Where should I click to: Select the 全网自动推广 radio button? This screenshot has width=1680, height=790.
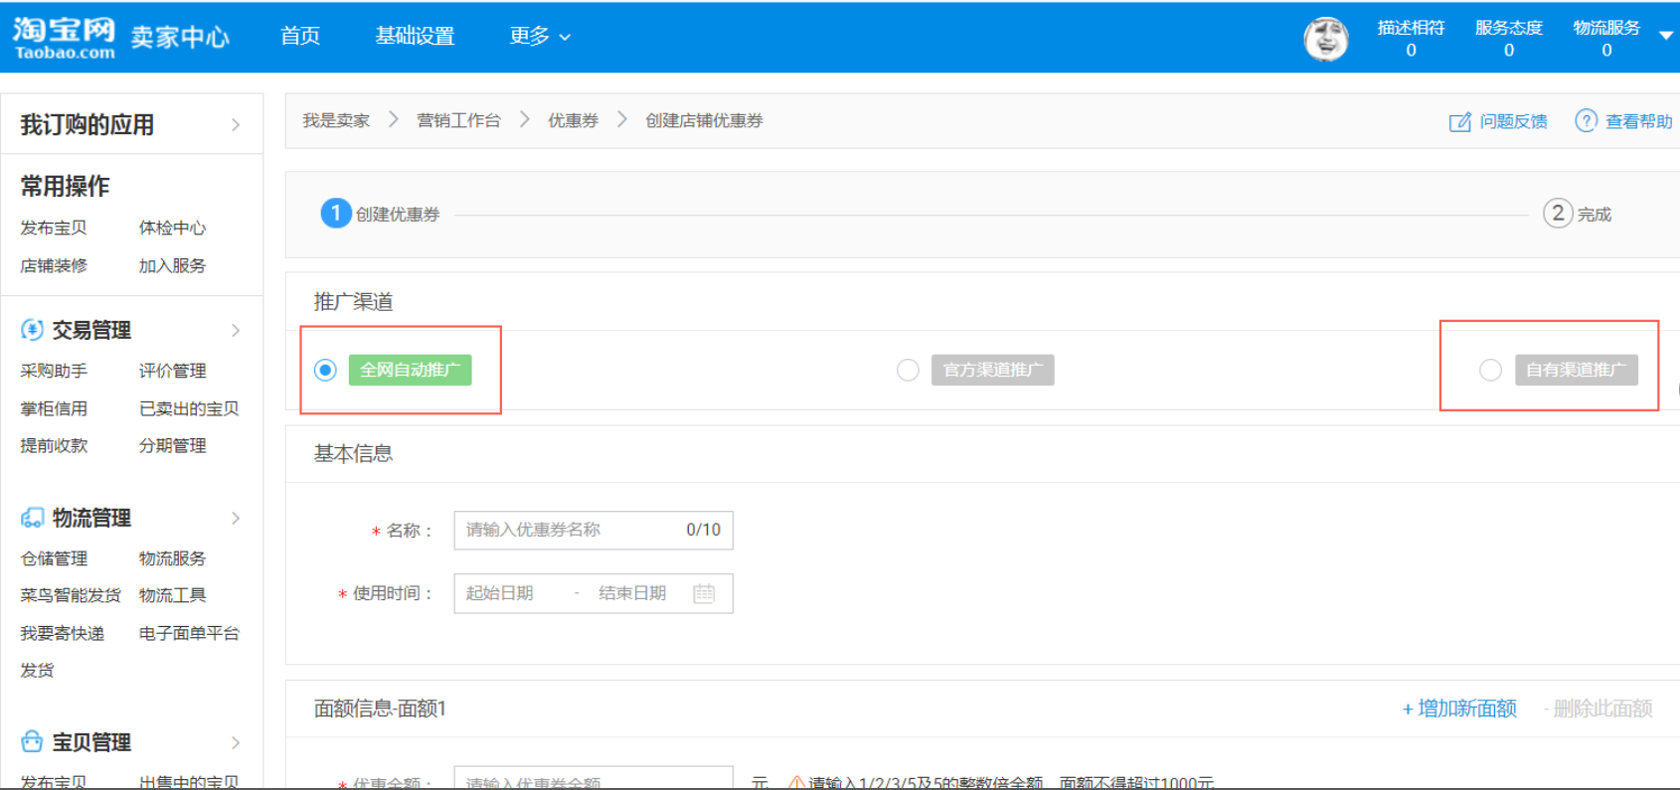pos(325,370)
